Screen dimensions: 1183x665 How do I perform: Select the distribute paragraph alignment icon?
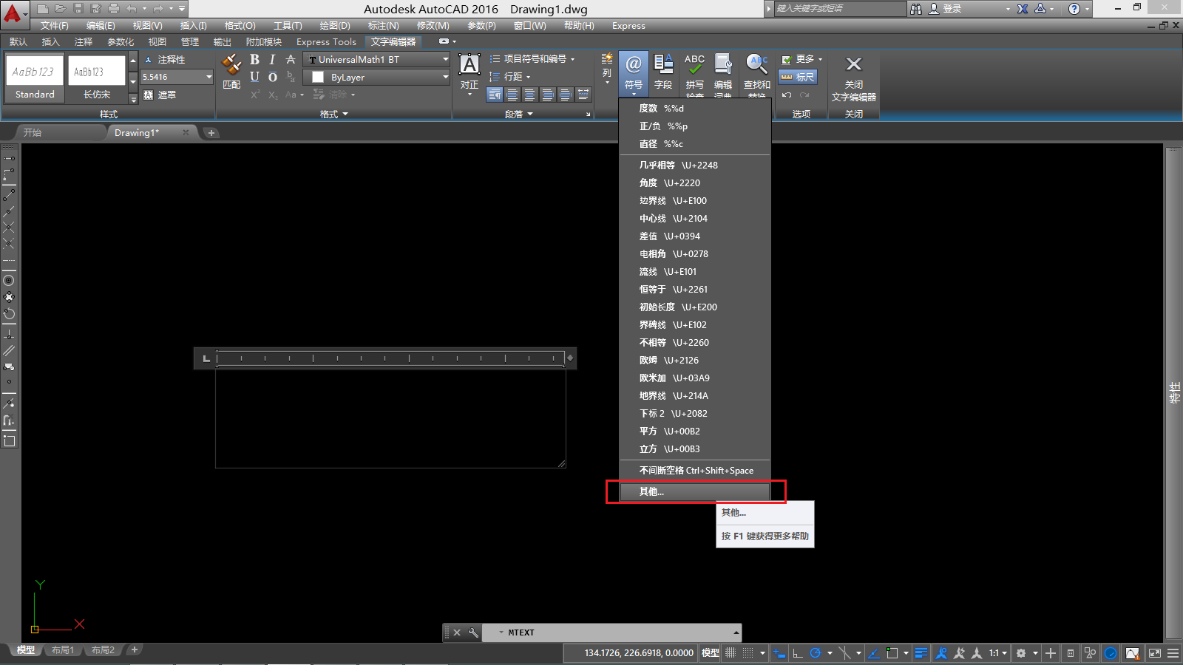tap(583, 95)
